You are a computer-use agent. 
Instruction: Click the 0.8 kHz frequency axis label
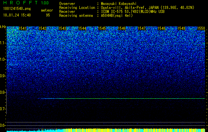(x=3, y=92)
